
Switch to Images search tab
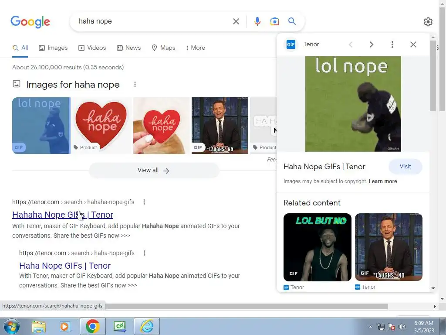53,48
